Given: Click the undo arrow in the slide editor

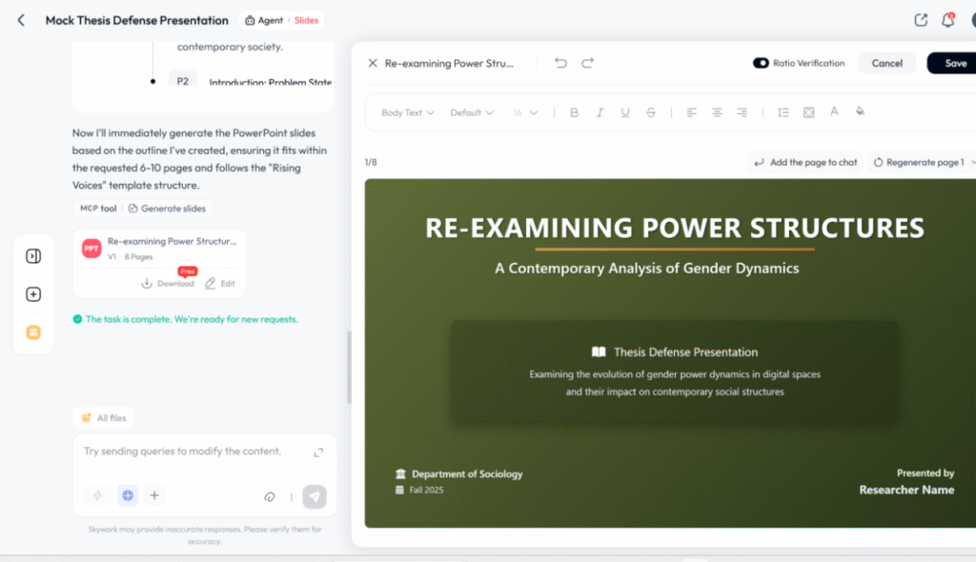Looking at the screenshot, I should point(560,63).
